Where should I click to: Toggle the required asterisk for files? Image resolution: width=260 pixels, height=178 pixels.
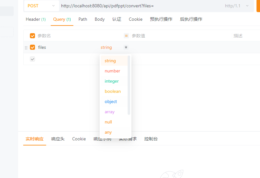(126, 47)
